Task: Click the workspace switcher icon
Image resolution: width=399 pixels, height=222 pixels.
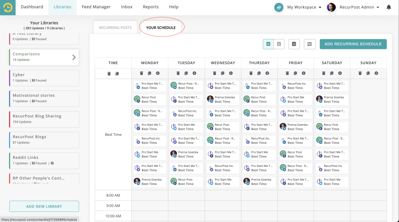Action: 279,7
